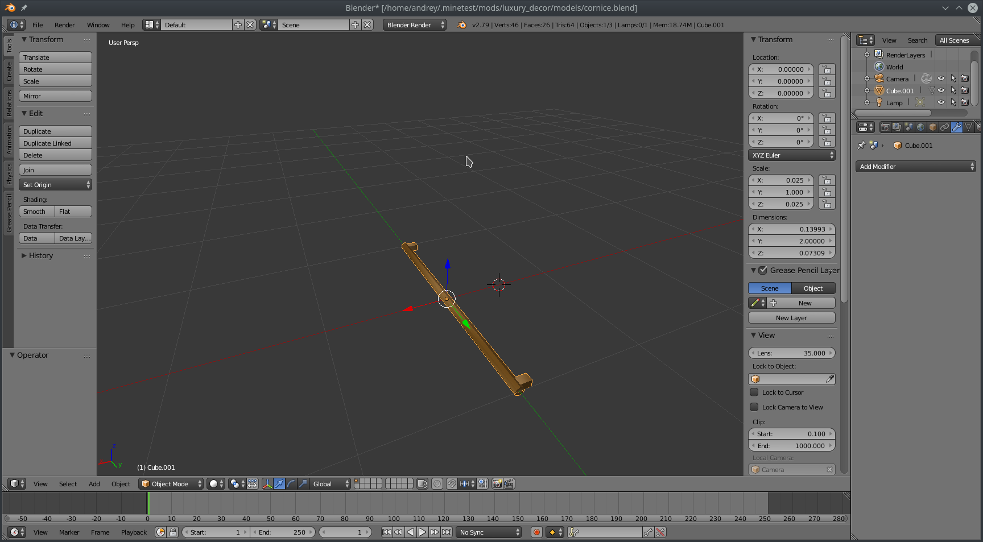Click the snap magnet icon
The height and width of the screenshot is (542, 983).
452,484
